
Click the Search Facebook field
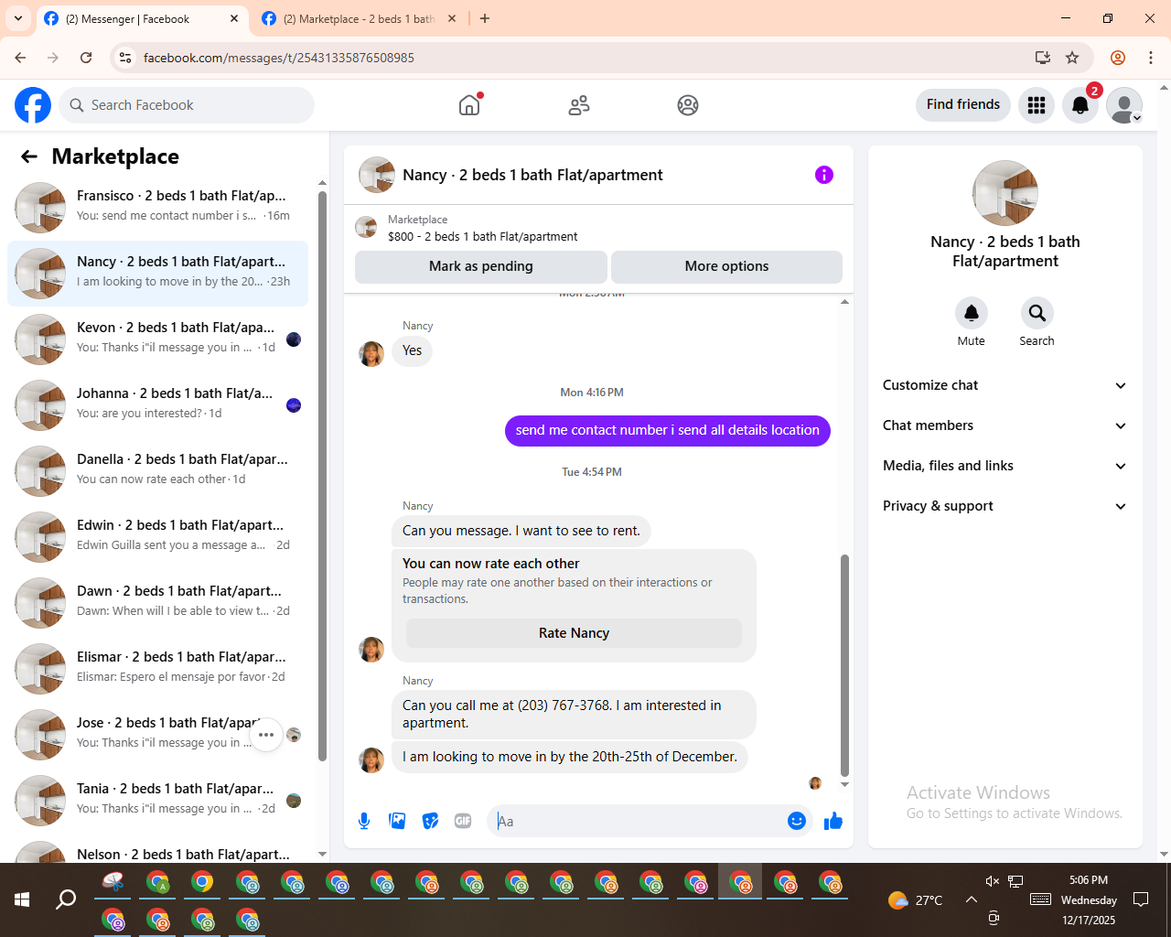pos(187,105)
